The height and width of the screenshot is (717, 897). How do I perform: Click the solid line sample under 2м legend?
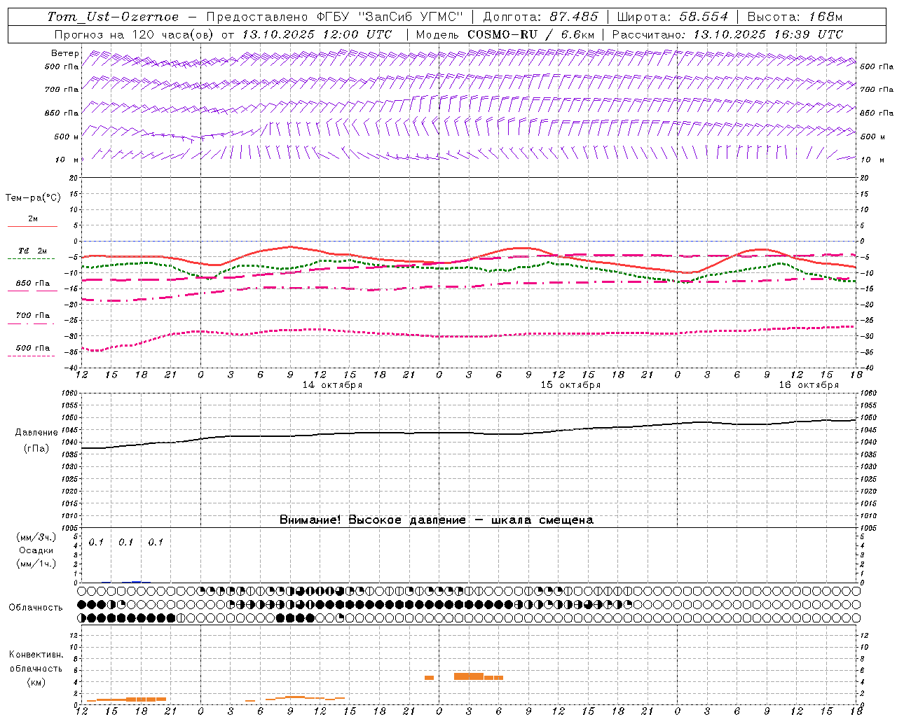click(x=33, y=227)
